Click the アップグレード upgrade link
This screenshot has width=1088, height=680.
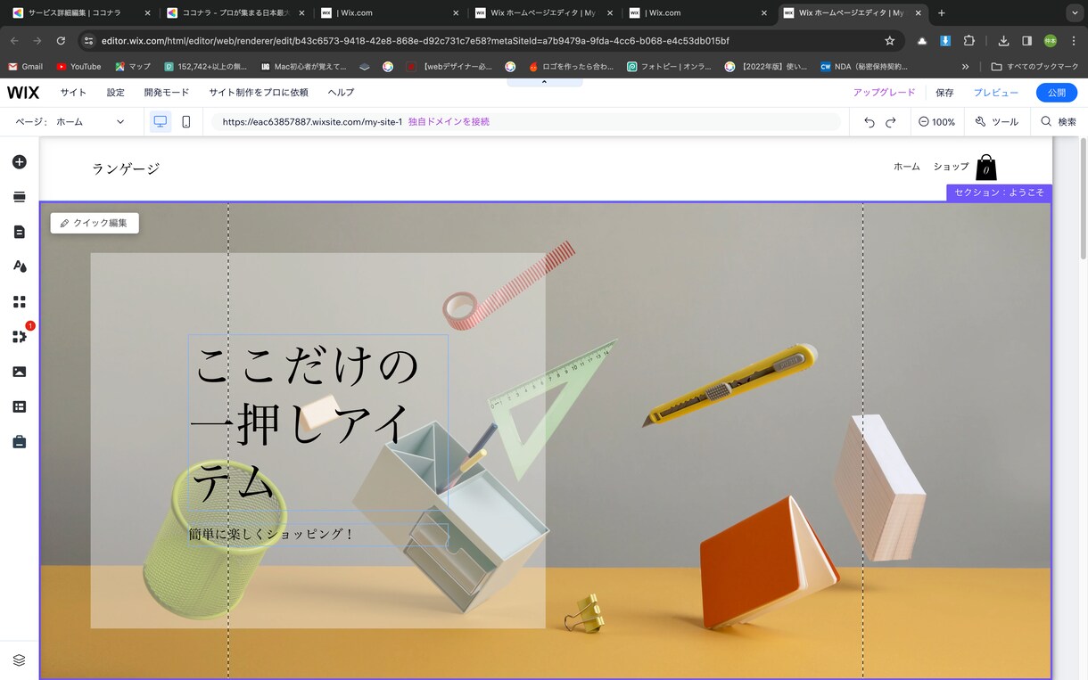tap(884, 93)
